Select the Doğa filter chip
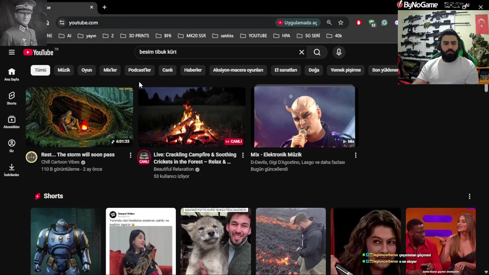The height and width of the screenshot is (275, 489). (x=314, y=70)
